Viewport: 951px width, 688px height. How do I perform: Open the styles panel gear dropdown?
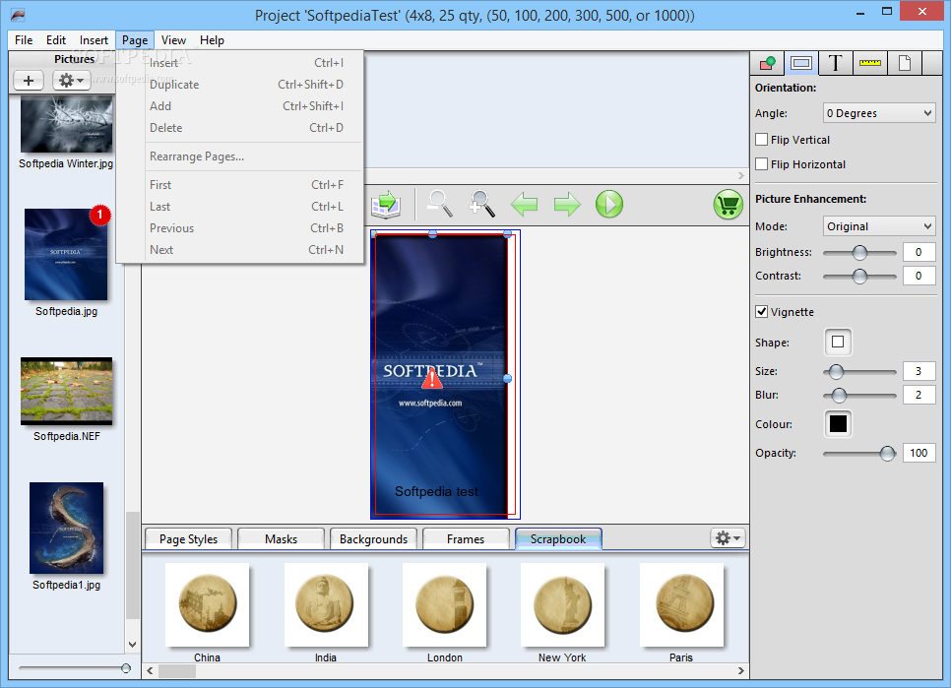[x=728, y=538]
